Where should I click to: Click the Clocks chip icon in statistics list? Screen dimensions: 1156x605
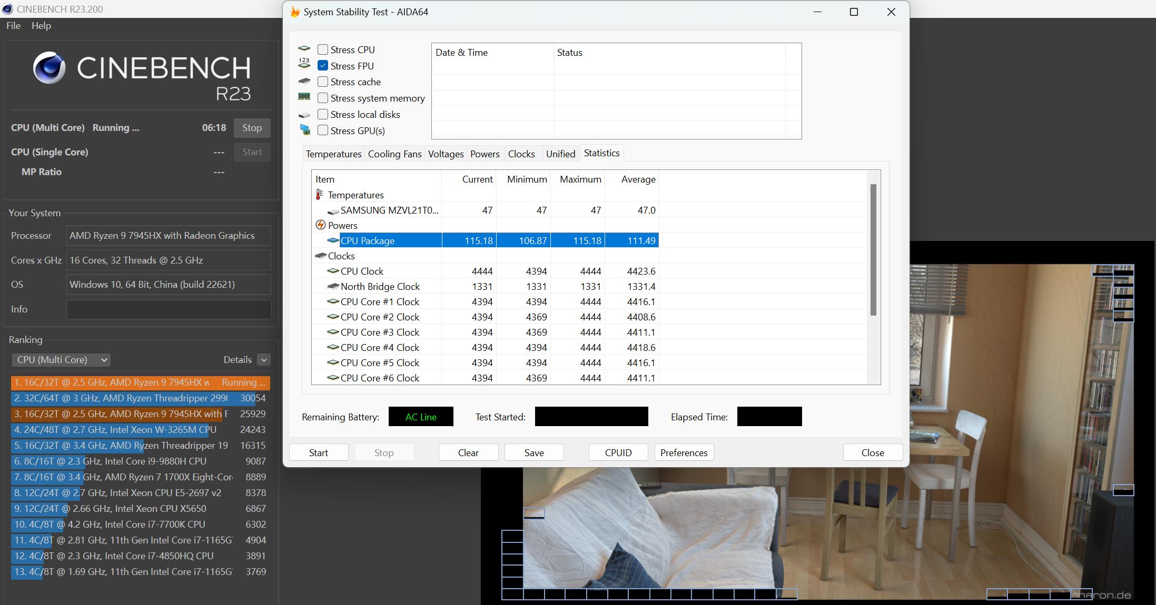point(320,256)
